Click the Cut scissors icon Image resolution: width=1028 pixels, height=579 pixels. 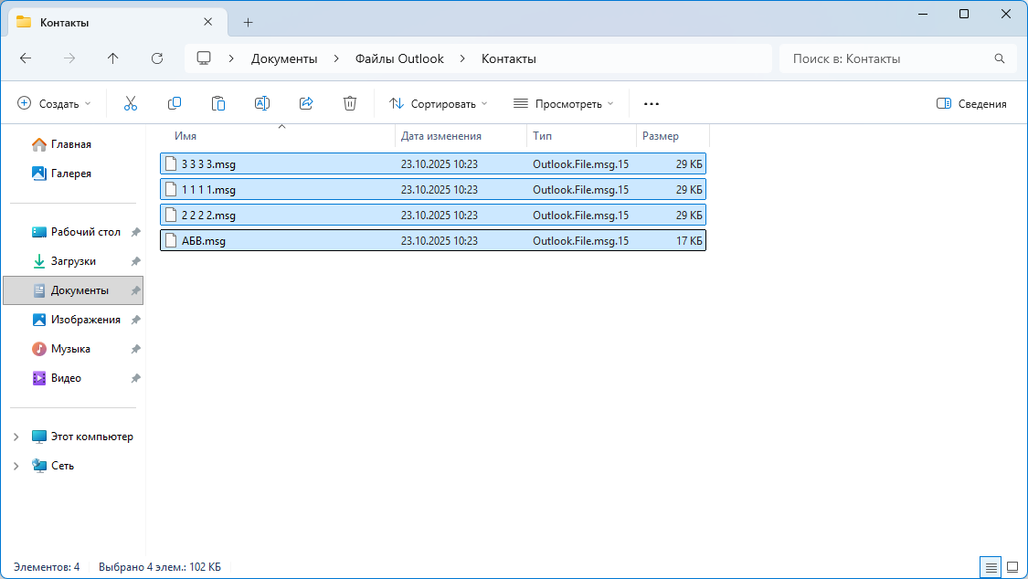130,104
